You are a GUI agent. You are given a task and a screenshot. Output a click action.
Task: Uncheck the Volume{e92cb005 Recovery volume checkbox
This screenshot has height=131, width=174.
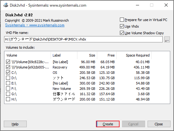[x=8, y=67]
